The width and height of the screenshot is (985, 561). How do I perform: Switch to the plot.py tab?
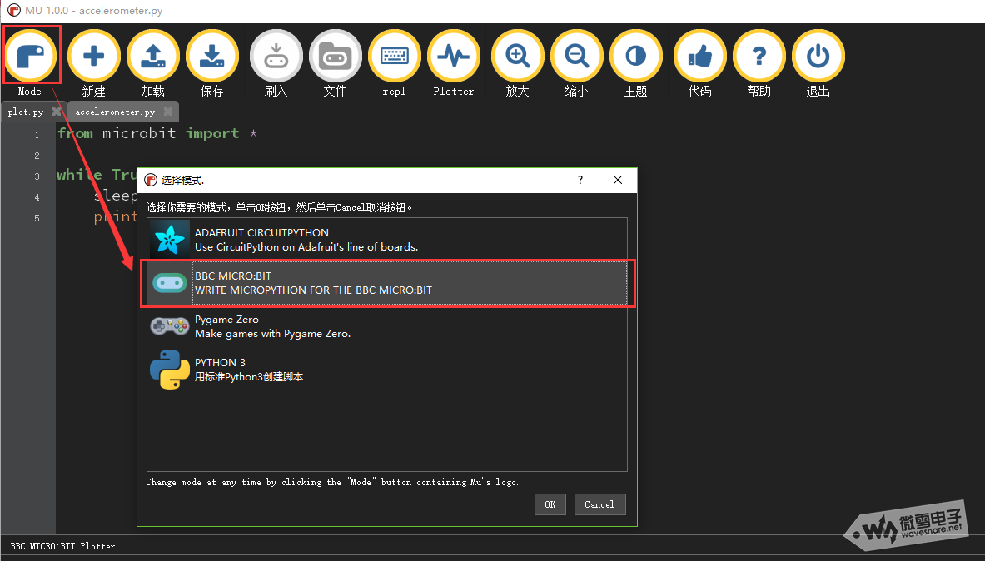[26, 112]
